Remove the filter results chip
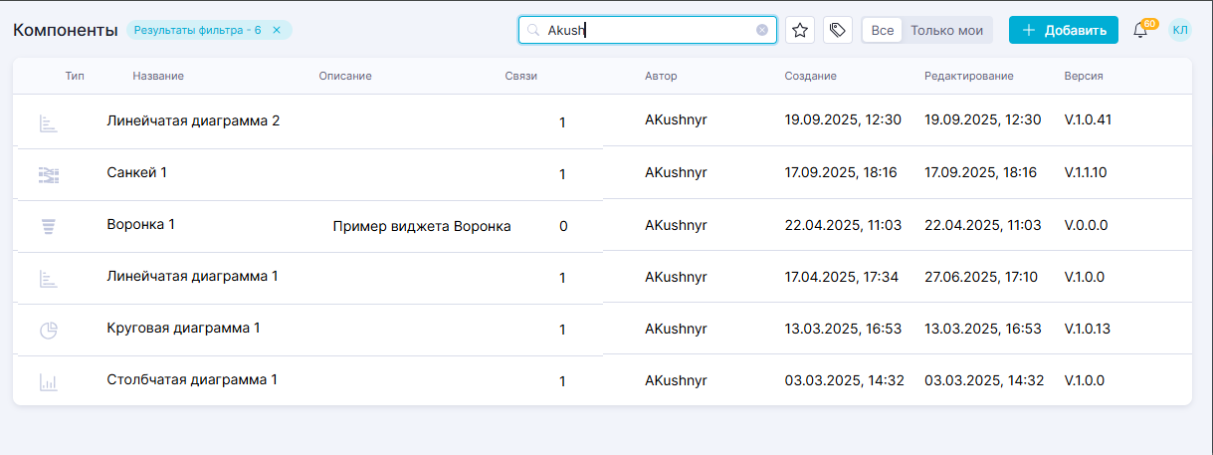The image size is (1213, 455). [x=277, y=30]
